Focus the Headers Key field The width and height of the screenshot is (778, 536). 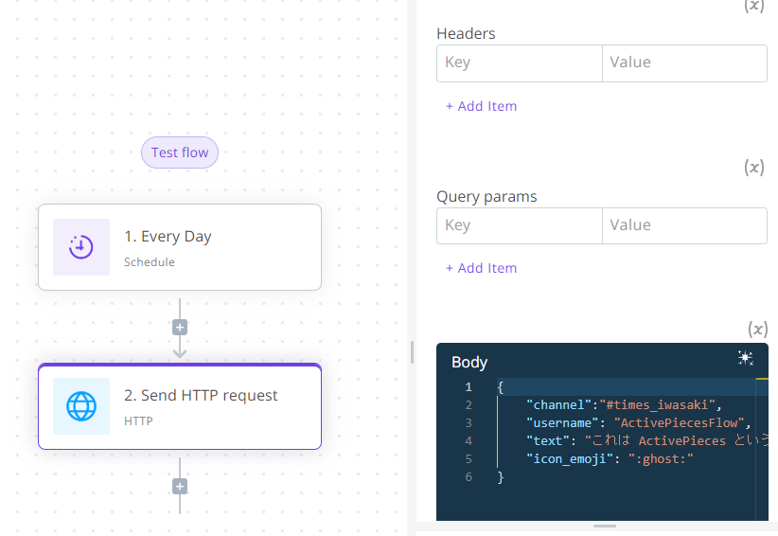coord(519,63)
